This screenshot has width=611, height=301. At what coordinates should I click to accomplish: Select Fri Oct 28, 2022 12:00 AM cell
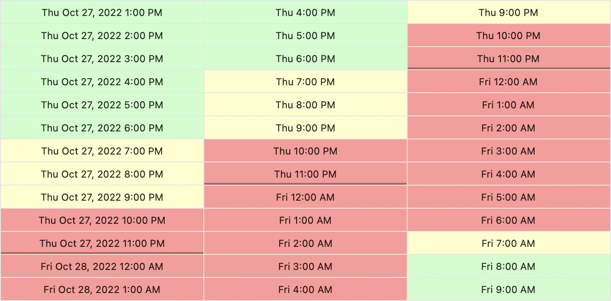coord(102,266)
